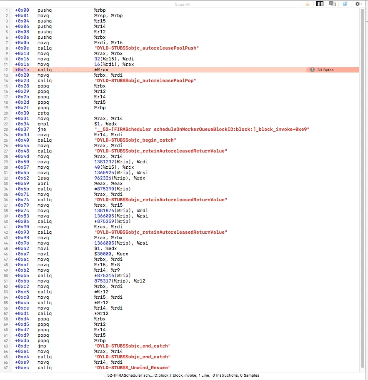
Task: Click the overlapping squares view icon
Action: [x=332, y=4]
